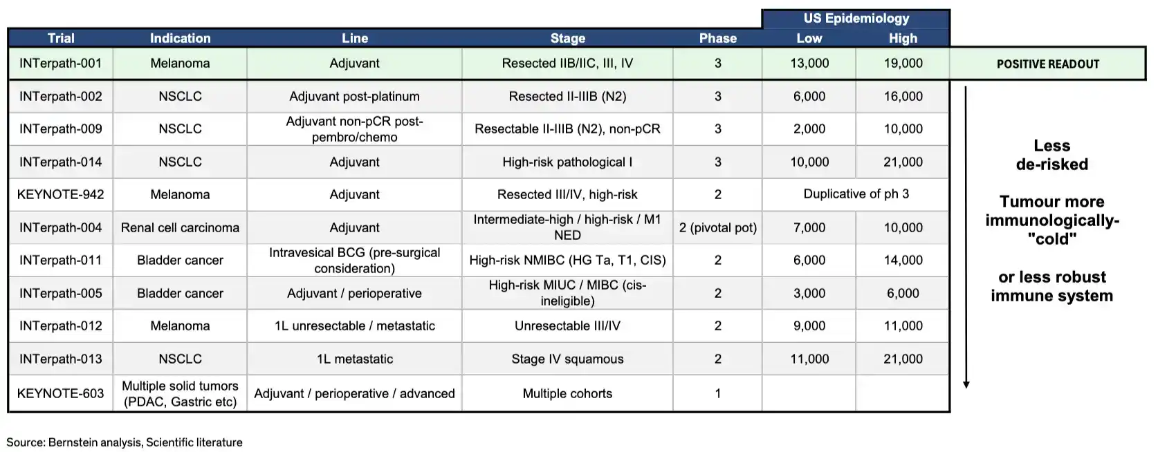Click the KEYNOTE-603 trial cell
1158x452 pixels.
[61, 393]
